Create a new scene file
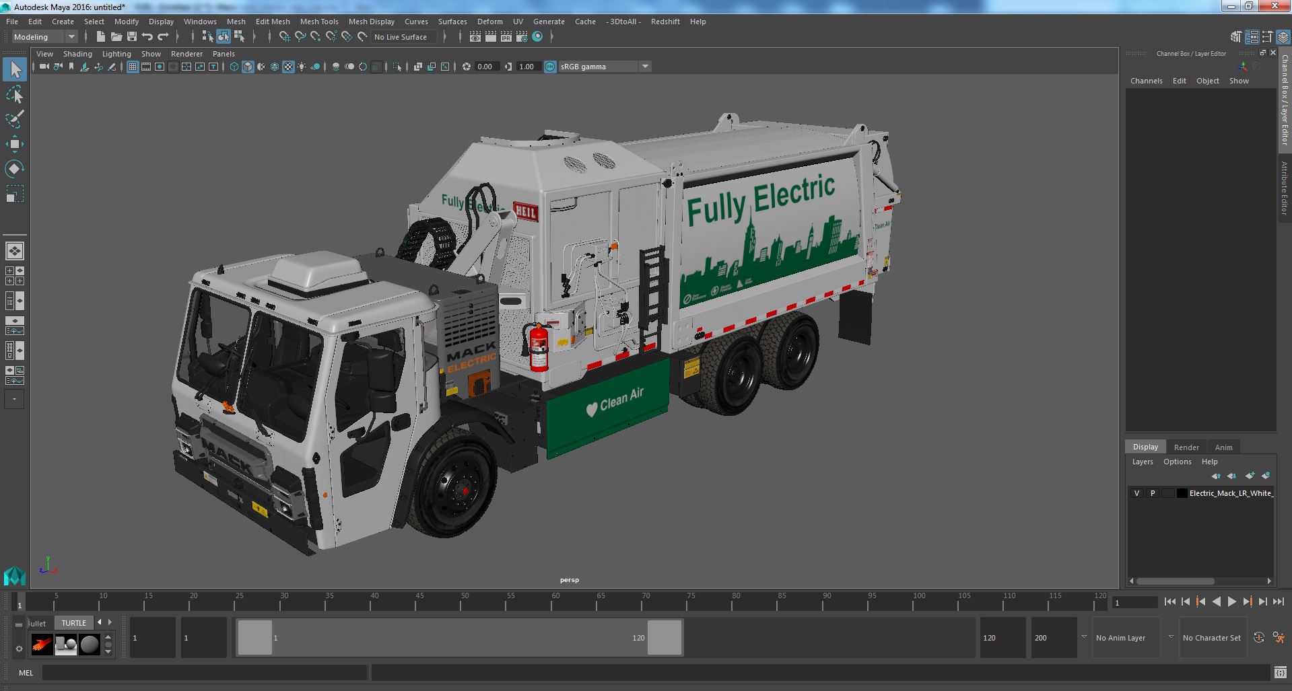Image resolution: width=1292 pixels, height=691 pixels. [101, 36]
